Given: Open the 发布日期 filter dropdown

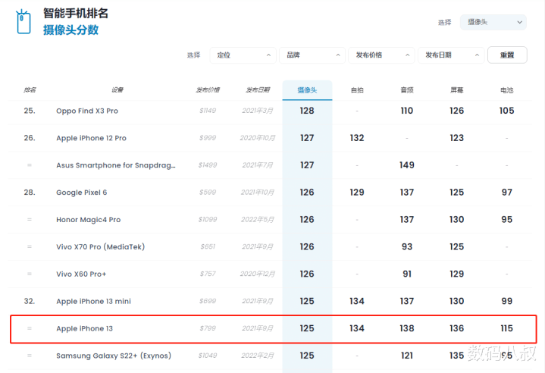Looking at the screenshot, I should click(x=451, y=55).
